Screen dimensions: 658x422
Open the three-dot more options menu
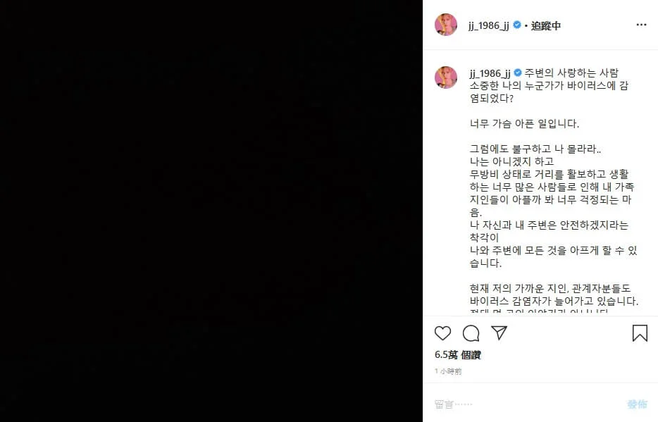coord(641,25)
